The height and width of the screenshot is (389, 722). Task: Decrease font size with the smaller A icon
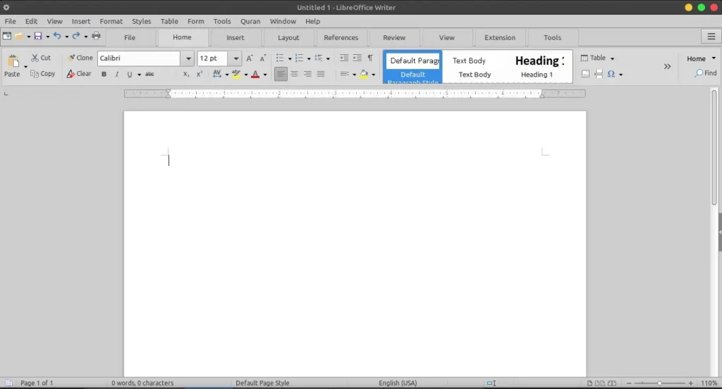click(x=262, y=58)
